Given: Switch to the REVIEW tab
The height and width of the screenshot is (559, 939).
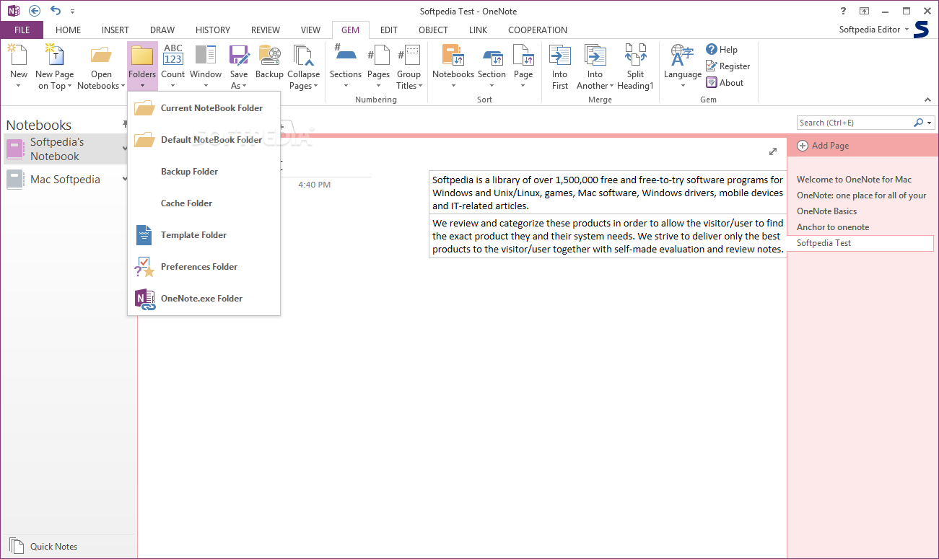Looking at the screenshot, I should click(266, 30).
